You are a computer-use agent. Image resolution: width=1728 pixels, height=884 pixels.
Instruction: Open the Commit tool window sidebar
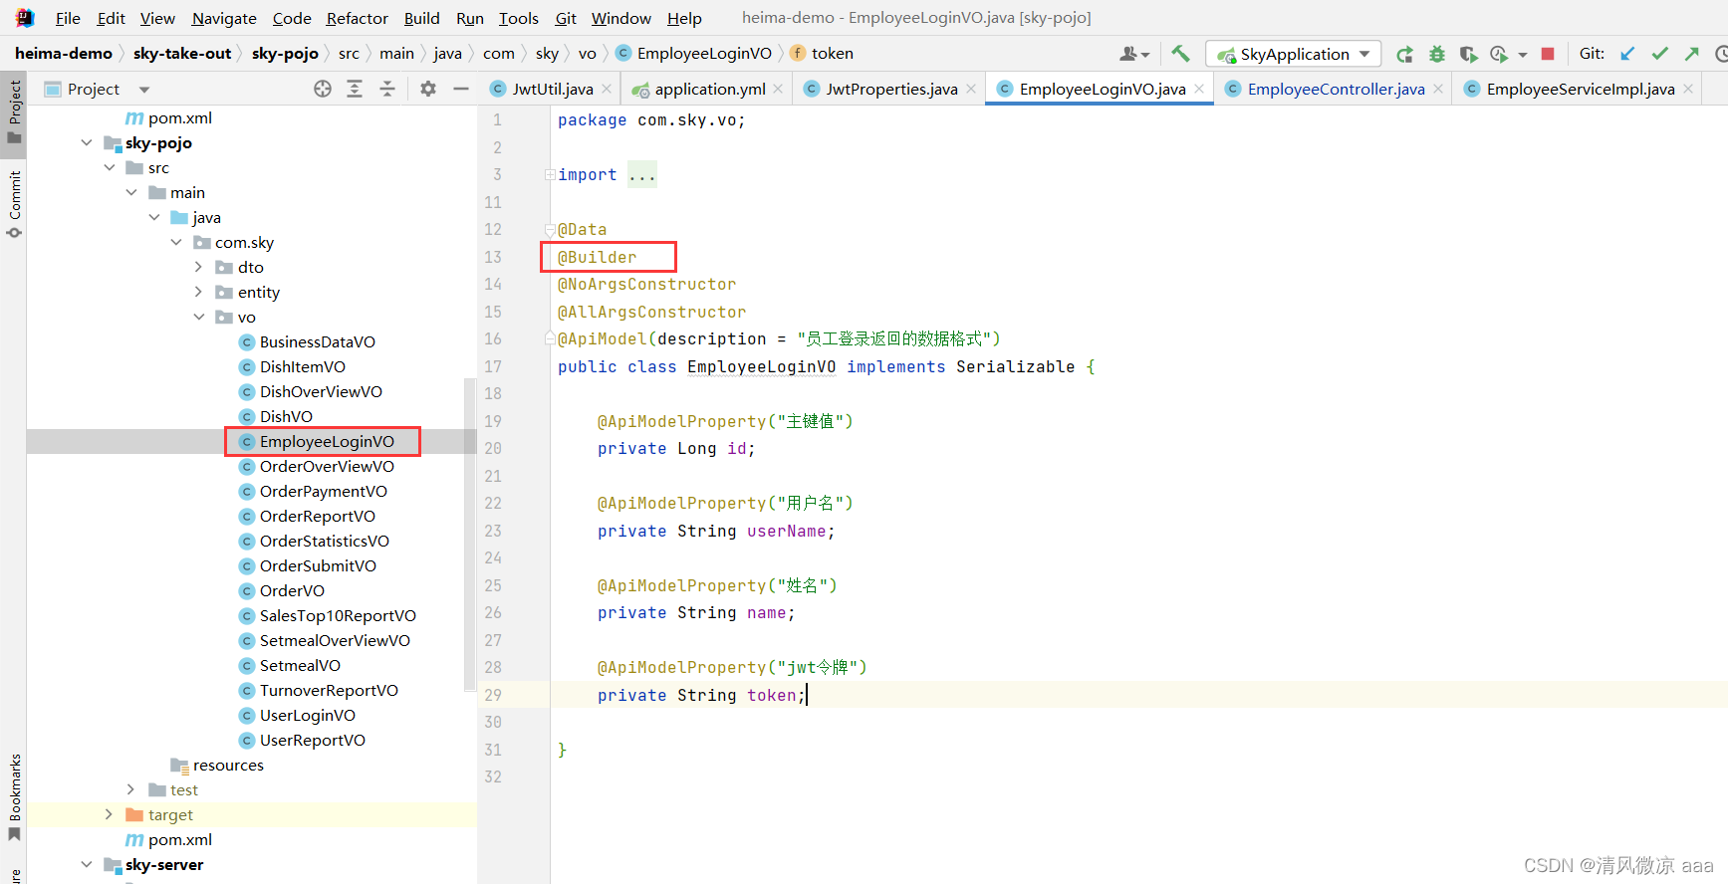pos(14,203)
